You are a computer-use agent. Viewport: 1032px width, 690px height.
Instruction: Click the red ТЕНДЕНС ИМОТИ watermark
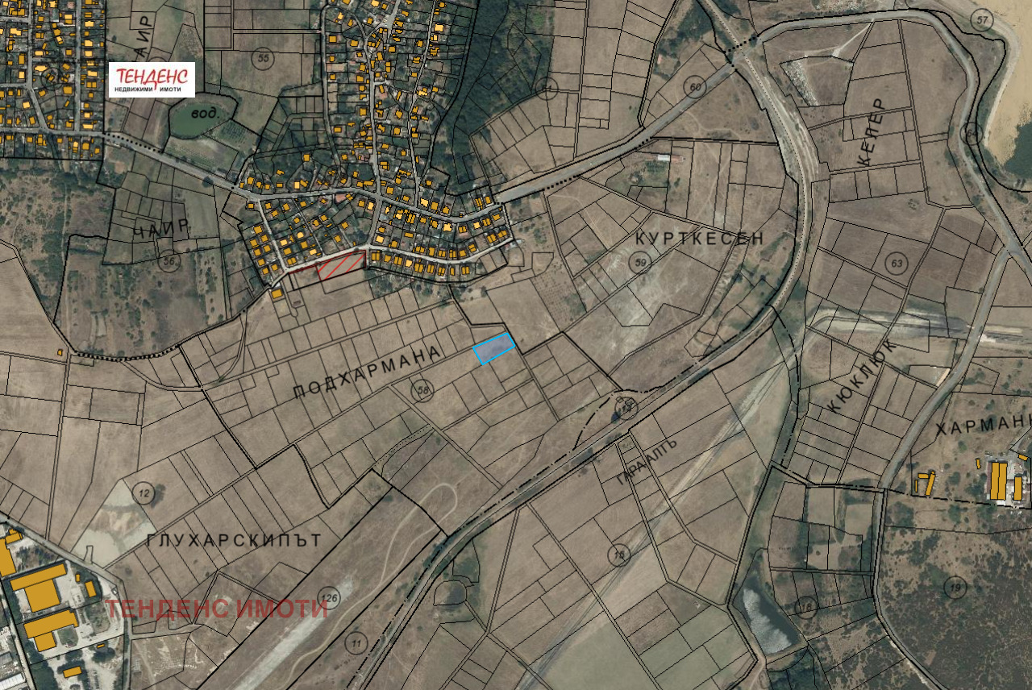pyautogui.click(x=216, y=609)
